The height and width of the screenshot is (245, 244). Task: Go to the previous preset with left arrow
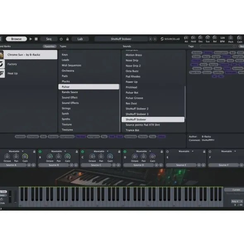coord(150,39)
